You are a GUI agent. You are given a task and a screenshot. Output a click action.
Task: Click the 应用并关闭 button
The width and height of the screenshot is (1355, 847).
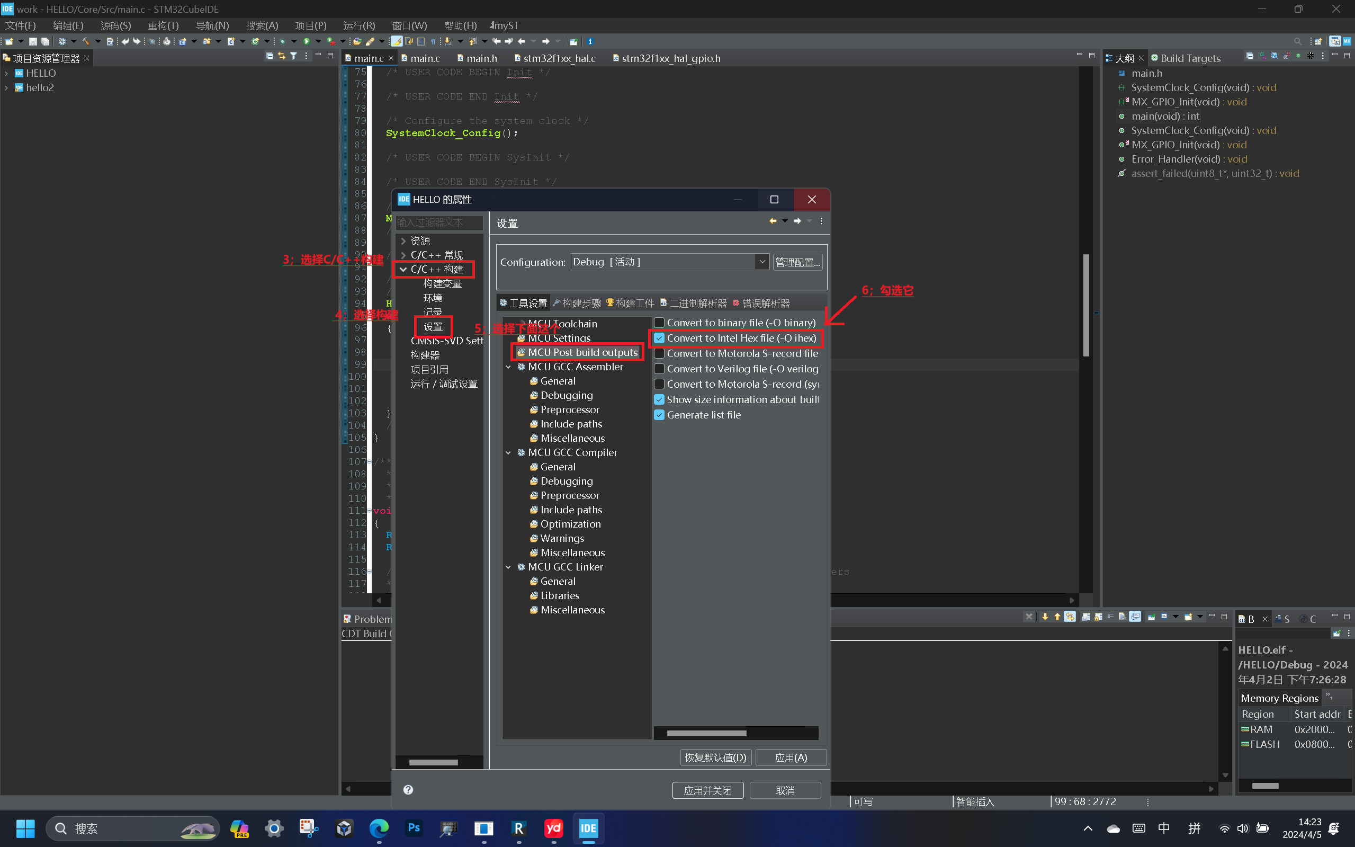click(x=707, y=790)
